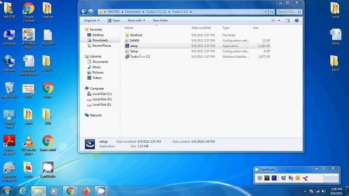Select Network in navigation pane
349x196 pixels.
tap(96, 115)
